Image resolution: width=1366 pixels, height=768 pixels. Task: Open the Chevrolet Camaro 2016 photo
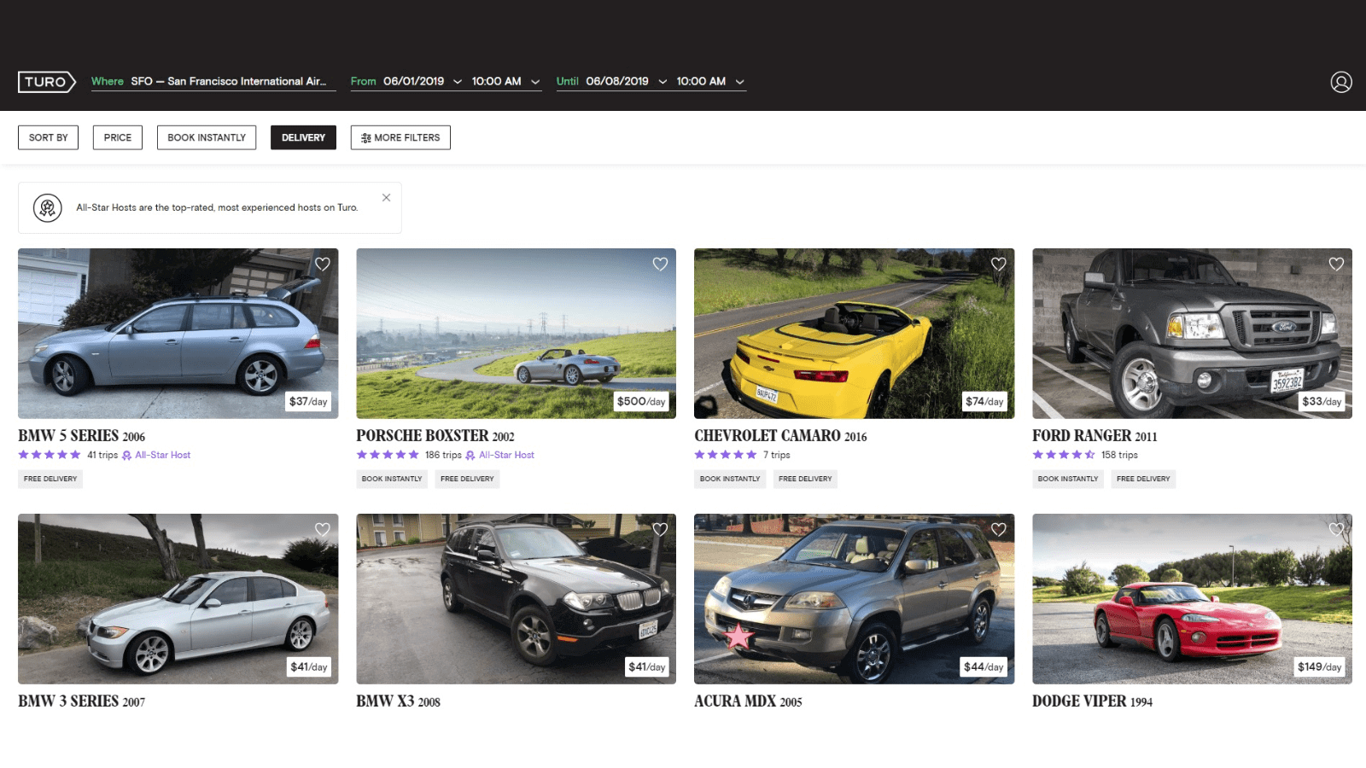tap(854, 334)
